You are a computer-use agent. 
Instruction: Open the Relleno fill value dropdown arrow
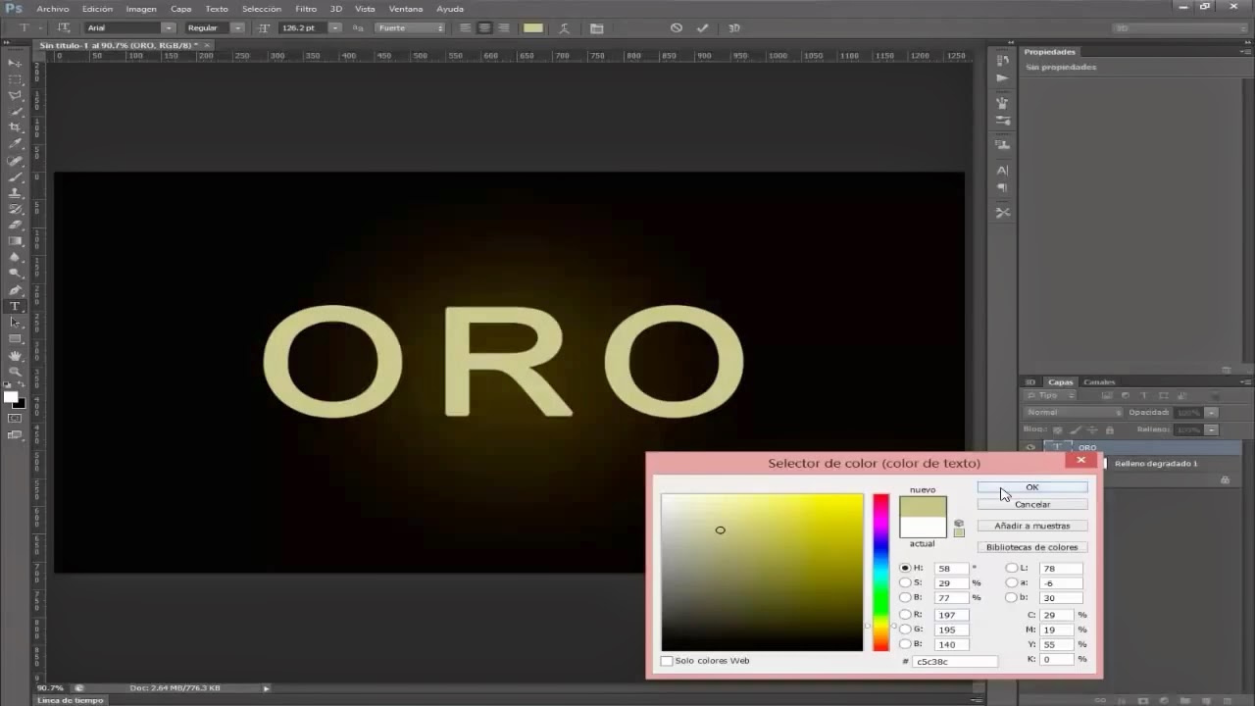pyautogui.click(x=1212, y=429)
